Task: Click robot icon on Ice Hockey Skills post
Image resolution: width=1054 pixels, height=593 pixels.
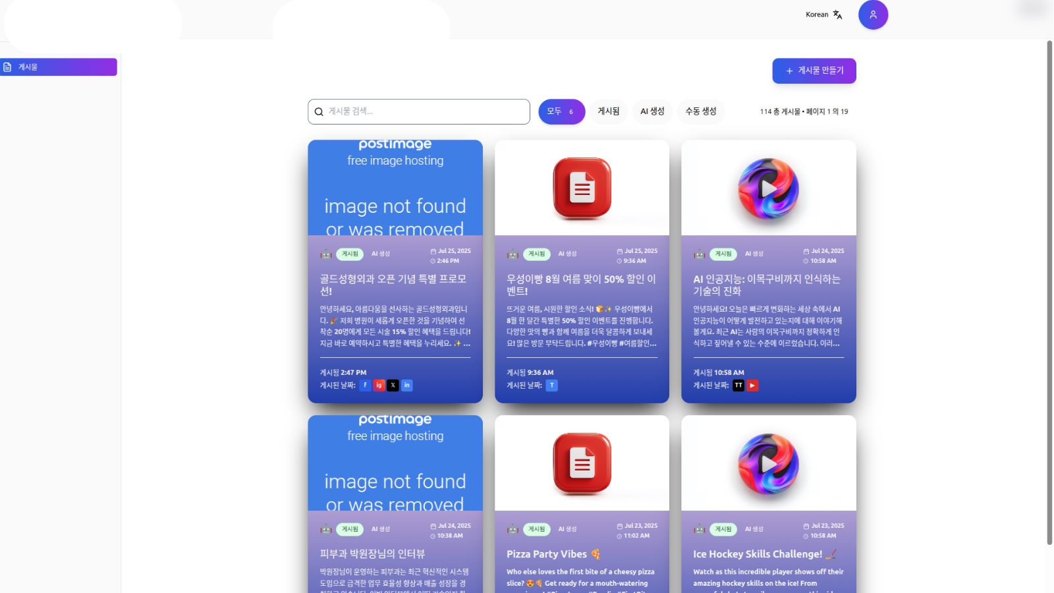Action: [x=700, y=529]
